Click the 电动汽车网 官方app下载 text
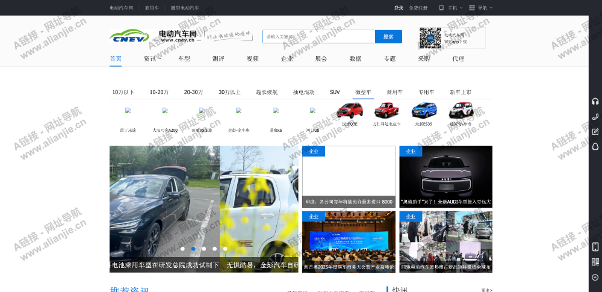602x292 pixels. click(455, 38)
